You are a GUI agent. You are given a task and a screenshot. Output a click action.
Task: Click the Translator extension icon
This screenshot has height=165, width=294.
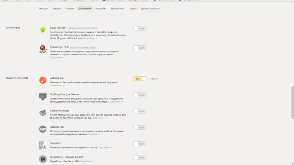[43, 145]
